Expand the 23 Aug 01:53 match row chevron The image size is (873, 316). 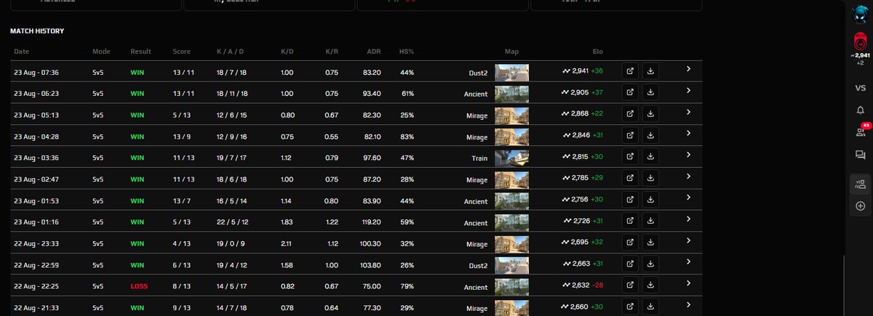click(688, 198)
